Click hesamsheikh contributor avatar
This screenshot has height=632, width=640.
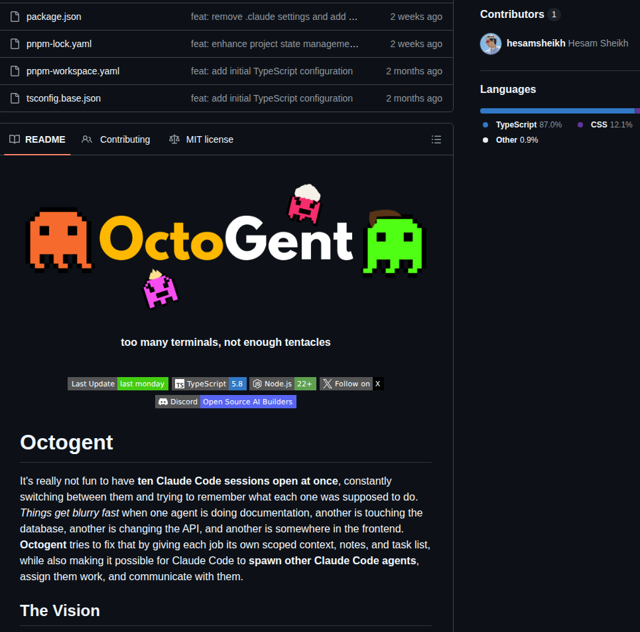tap(491, 44)
